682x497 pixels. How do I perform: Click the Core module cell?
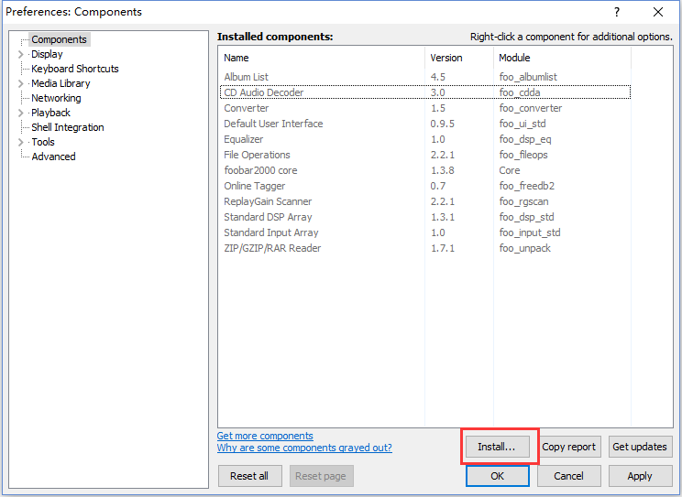(510, 170)
